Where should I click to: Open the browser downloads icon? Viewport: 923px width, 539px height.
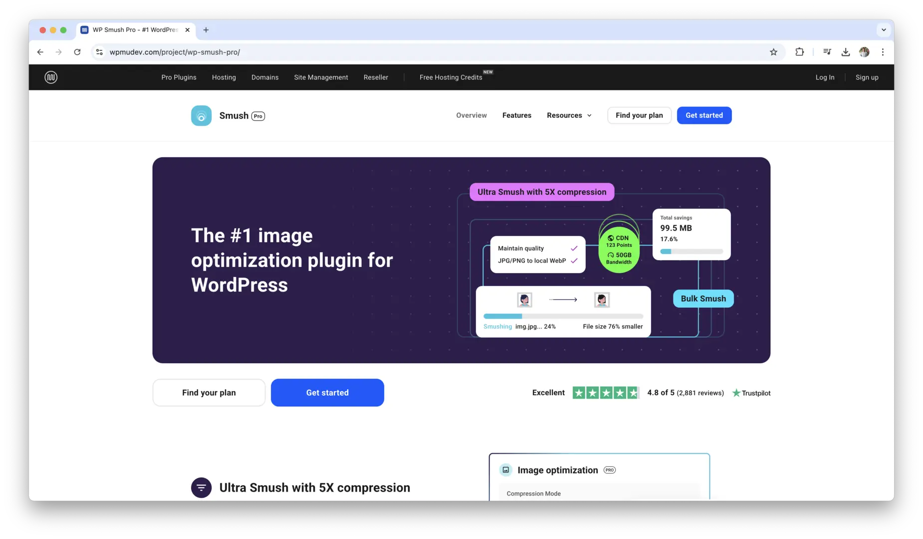845,52
